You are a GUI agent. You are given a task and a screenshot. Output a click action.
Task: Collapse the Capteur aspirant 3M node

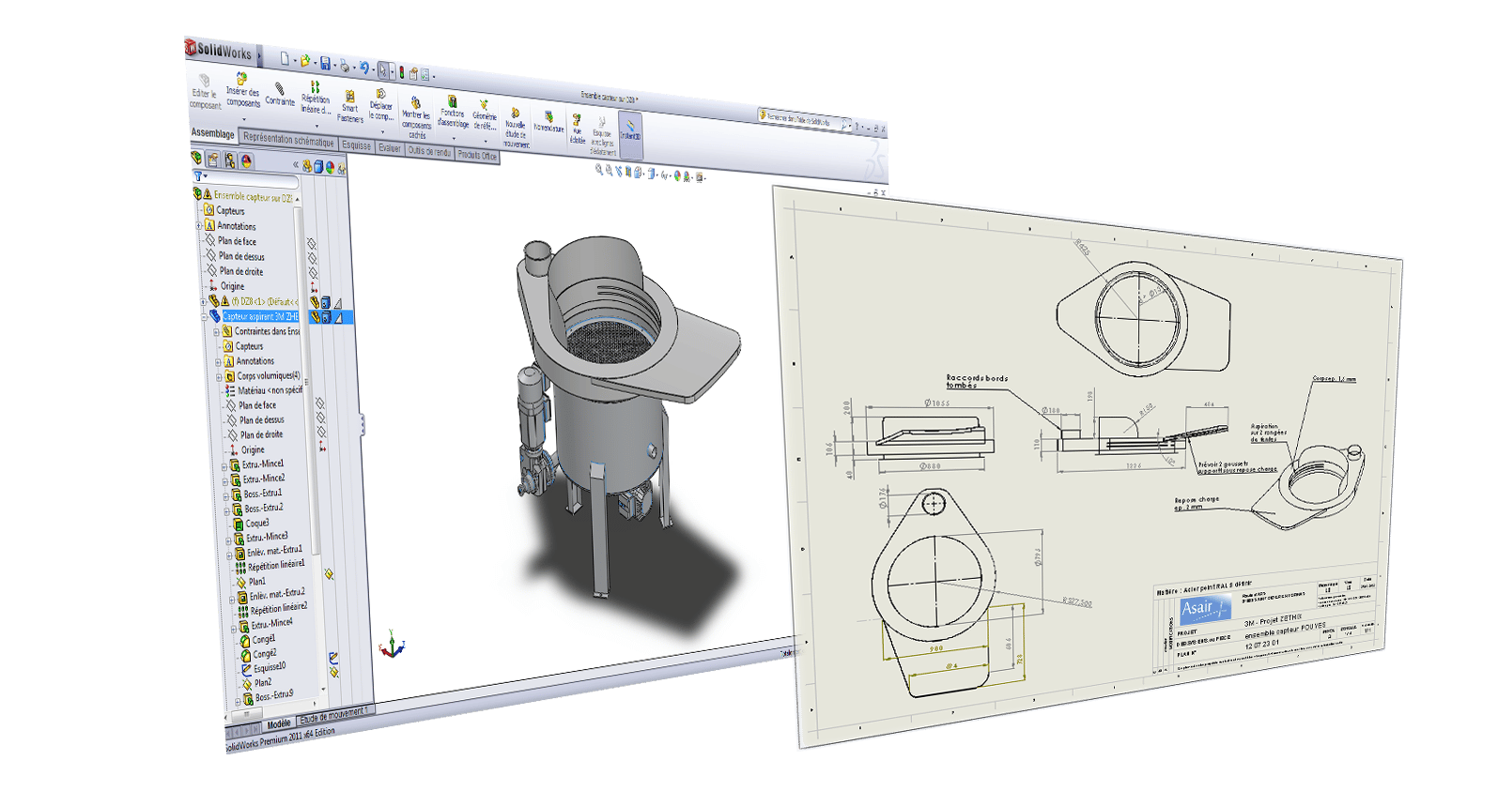(204, 317)
